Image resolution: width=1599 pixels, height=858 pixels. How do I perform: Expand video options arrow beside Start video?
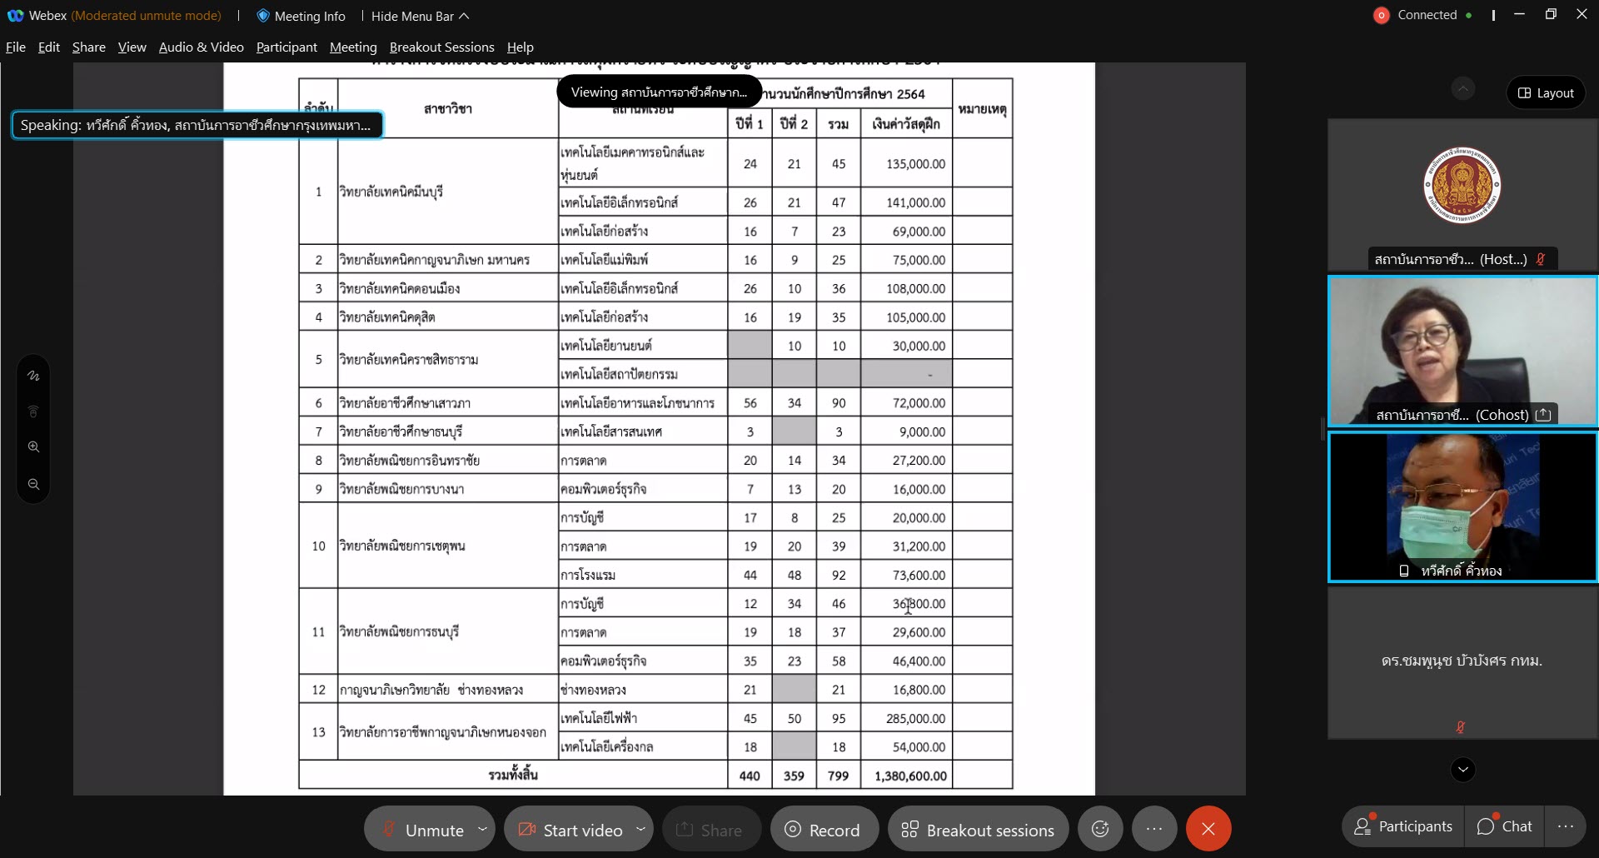coord(640,829)
